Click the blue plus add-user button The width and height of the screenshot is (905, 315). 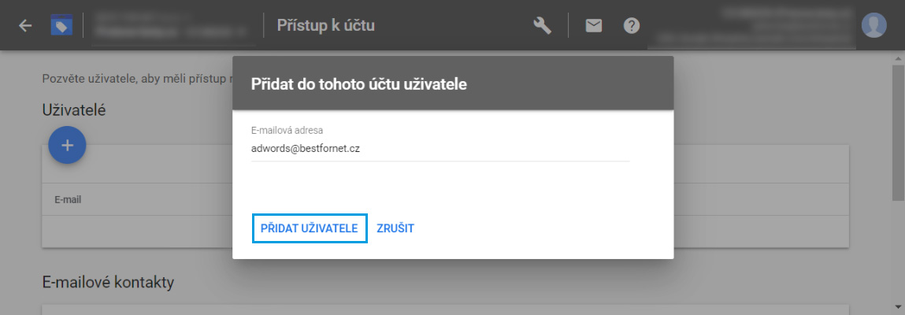tap(68, 145)
